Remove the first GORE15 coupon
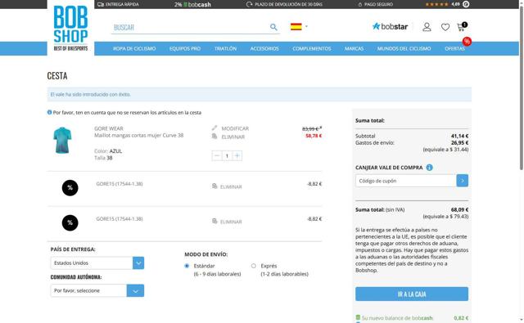 [x=227, y=186]
